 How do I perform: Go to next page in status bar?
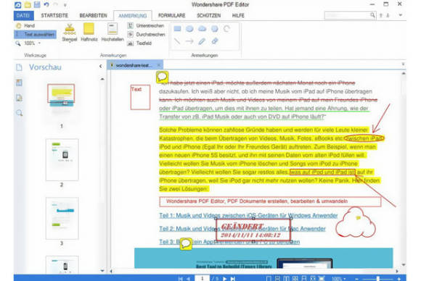(x=225, y=279)
